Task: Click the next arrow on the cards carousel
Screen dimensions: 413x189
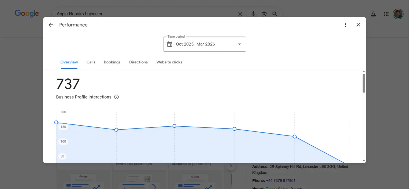Action: [x=231, y=166]
